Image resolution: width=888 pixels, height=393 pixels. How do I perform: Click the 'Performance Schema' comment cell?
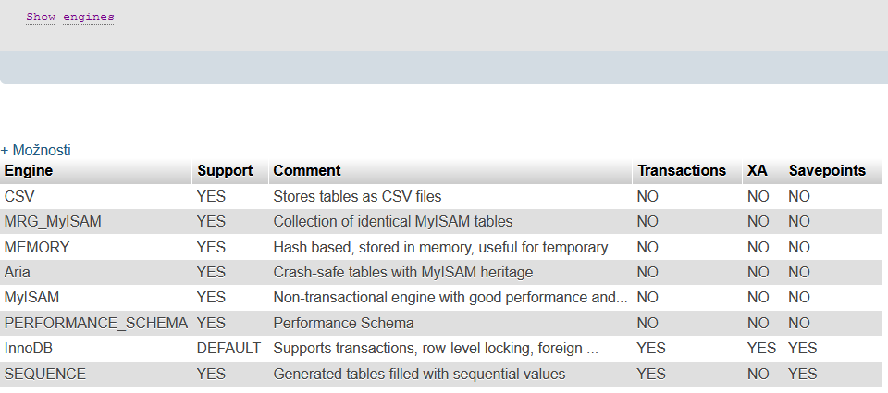click(343, 323)
